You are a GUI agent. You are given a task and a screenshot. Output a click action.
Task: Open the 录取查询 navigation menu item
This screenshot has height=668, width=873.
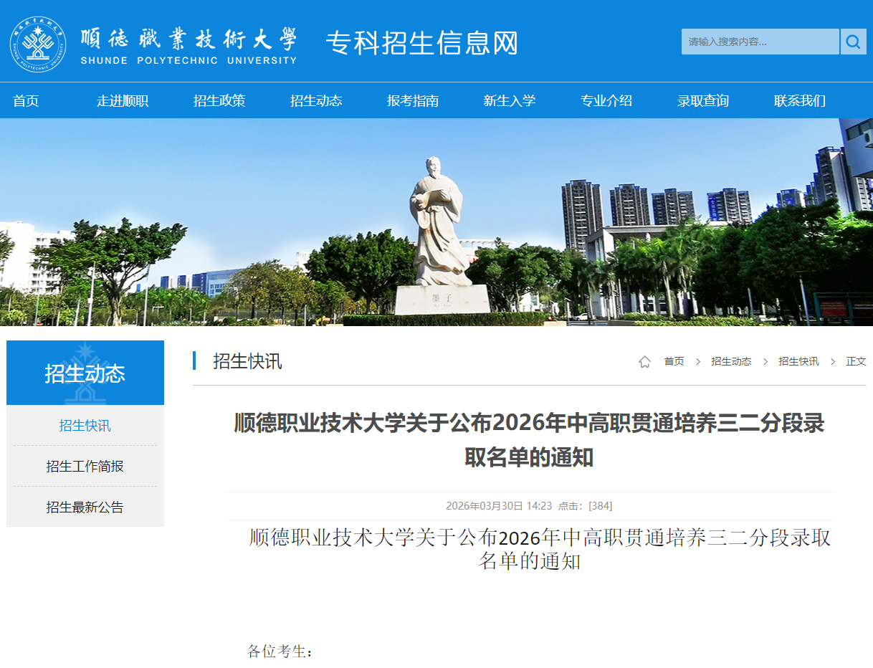pos(703,100)
